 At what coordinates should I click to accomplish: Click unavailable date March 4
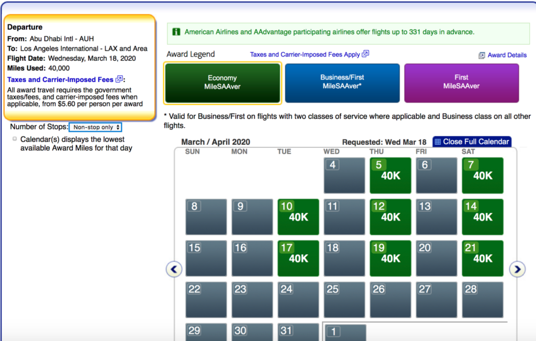pyautogui.click(x=344, y=175)
